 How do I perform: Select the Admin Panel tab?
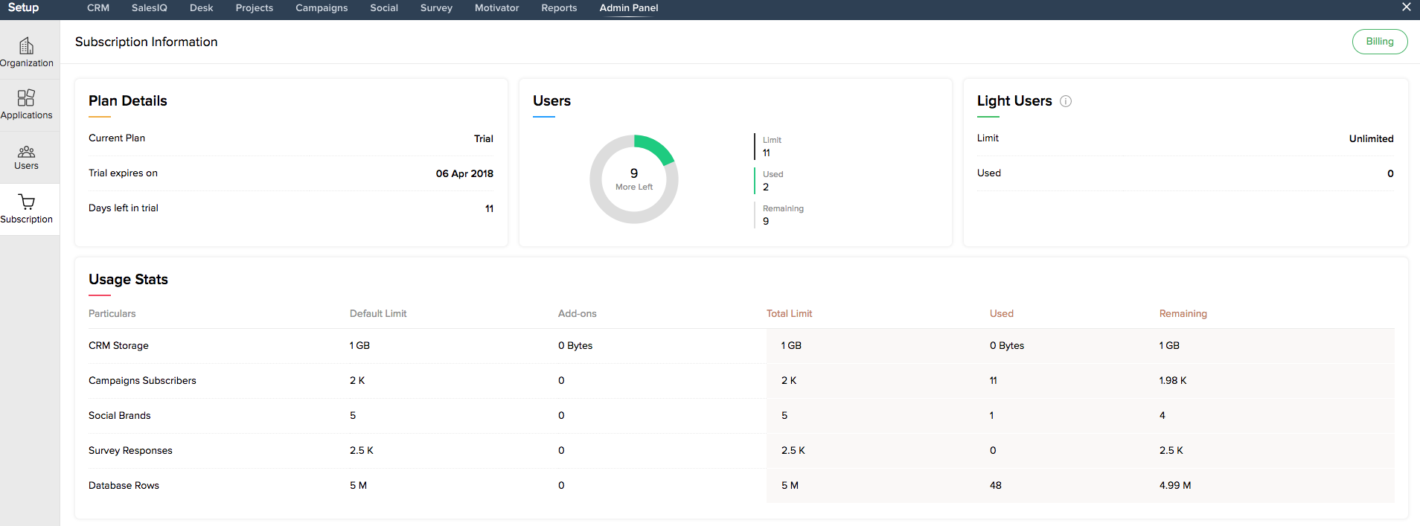[x=629, y=8]
